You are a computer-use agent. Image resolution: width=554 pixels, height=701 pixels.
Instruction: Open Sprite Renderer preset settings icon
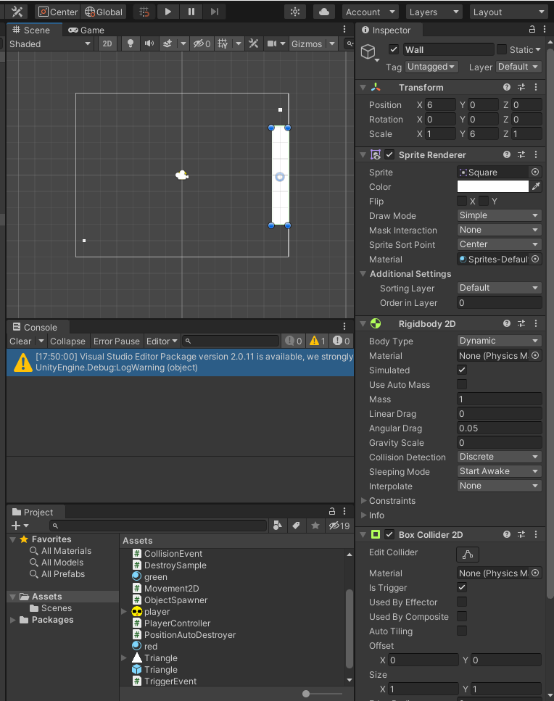pos(521,154)
